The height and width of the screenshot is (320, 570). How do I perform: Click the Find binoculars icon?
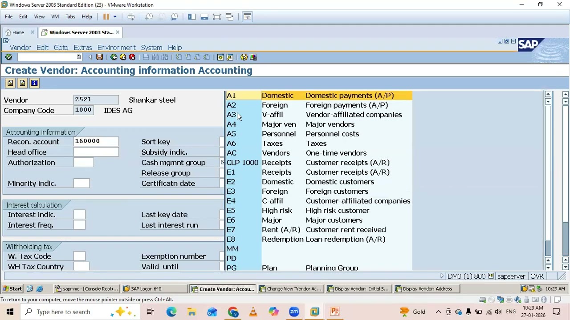pos(155,57)
